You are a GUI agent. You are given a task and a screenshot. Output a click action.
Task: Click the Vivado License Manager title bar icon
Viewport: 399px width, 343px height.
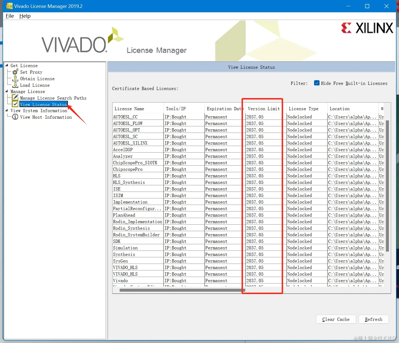tap(9, 6)
